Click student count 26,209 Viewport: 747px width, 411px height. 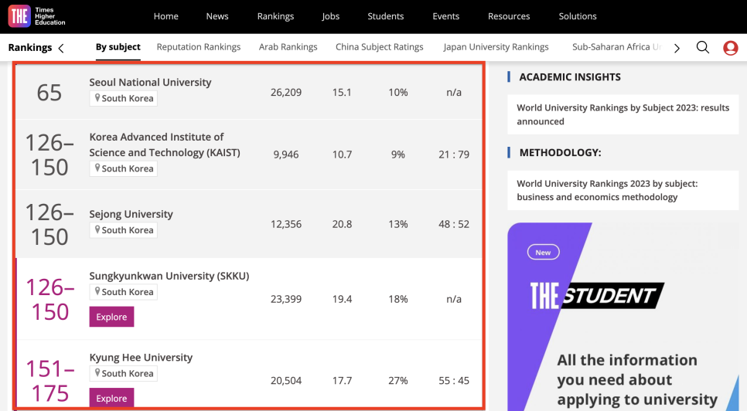(x=286, y=92)
